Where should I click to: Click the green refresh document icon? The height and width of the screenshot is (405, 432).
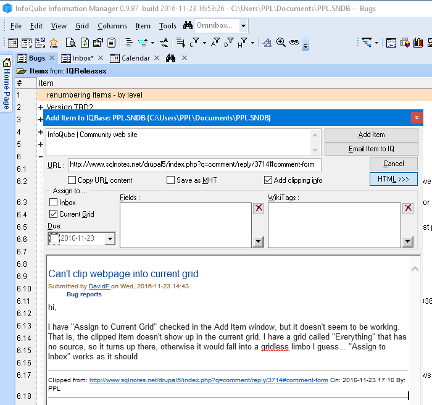[x=85, y=43]
